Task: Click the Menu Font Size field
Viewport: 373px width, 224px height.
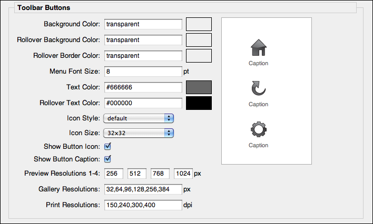Action: (143, 72)
